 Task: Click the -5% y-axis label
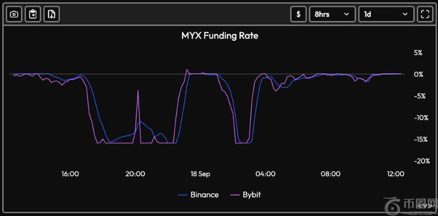point(420,96)
